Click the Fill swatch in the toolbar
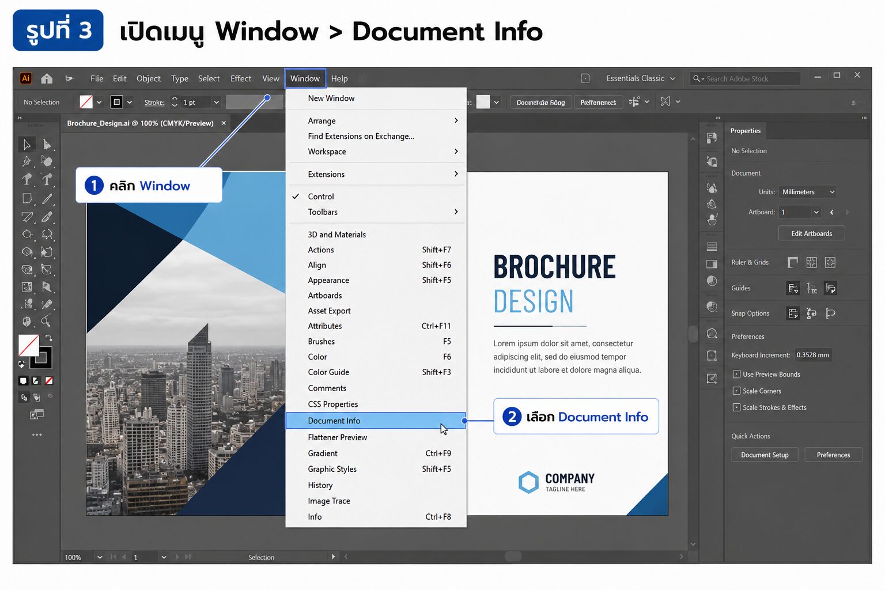Viewport: 885px width, 590px height. pyautogui.click(x=29, y=345)
